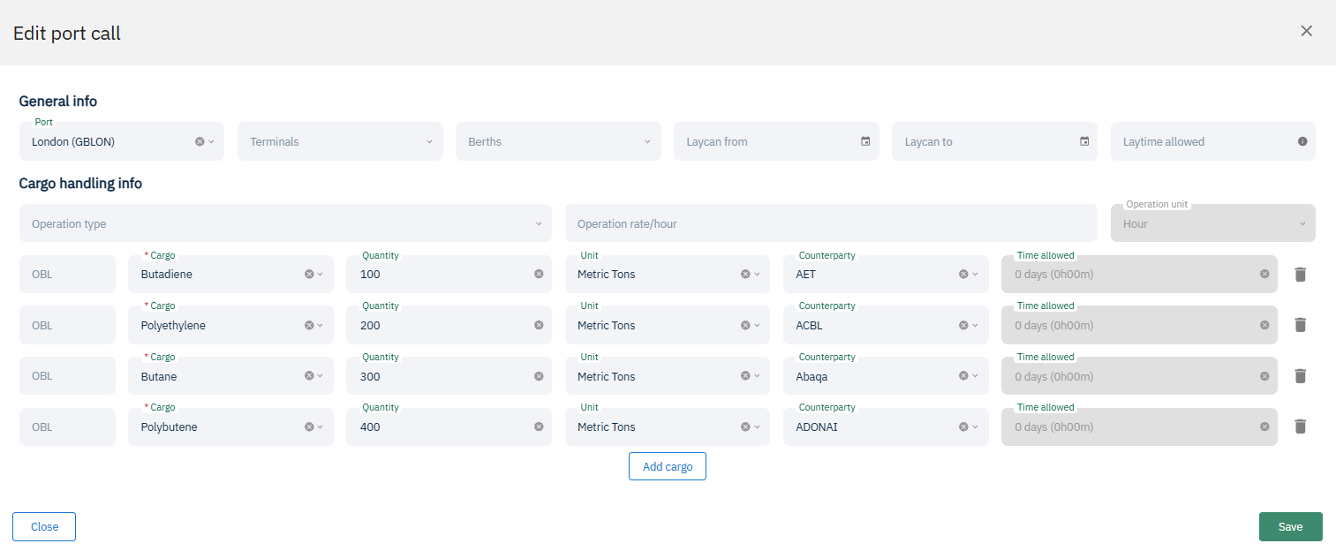Clear the Abaqa counterparty selection
This screenshot has height=551, width=1336.
pos(963,376)
